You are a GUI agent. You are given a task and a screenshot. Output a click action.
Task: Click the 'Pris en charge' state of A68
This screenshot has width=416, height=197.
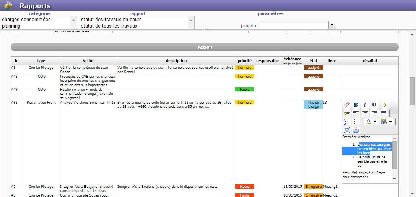[x=314, y=104]
